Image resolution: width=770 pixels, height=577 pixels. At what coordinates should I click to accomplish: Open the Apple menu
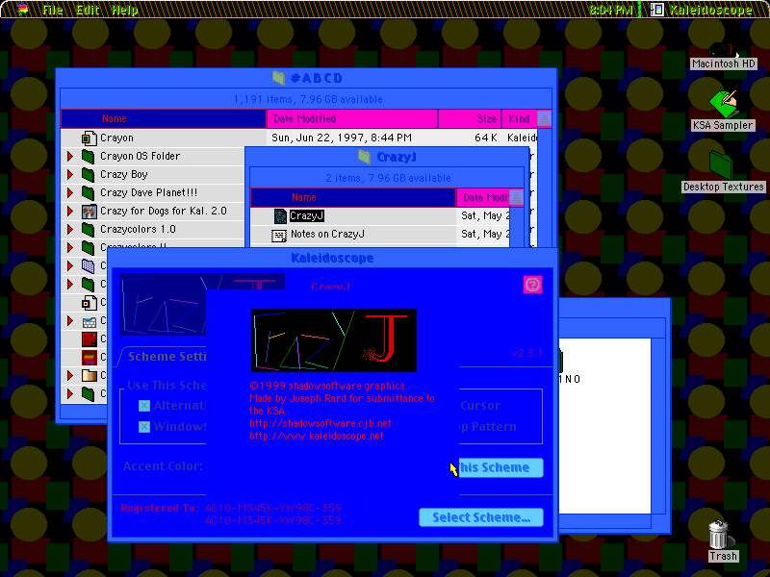pos(22,9)
